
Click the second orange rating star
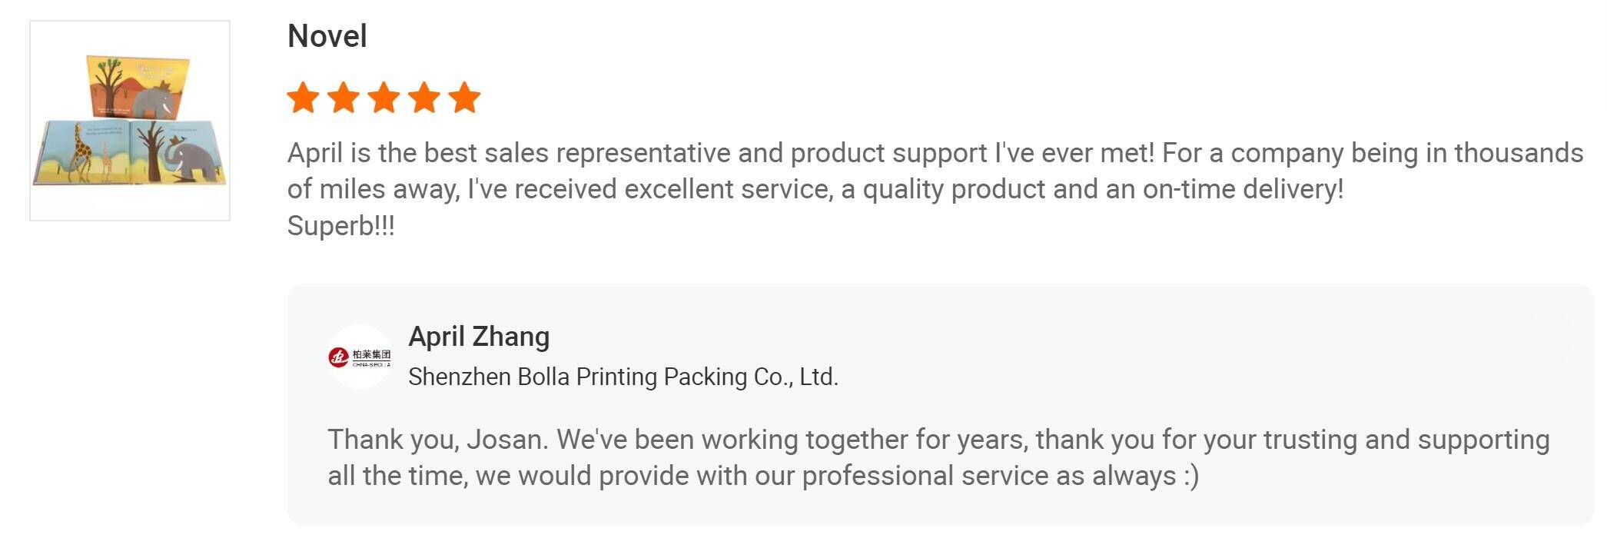[x=344, y=98]
